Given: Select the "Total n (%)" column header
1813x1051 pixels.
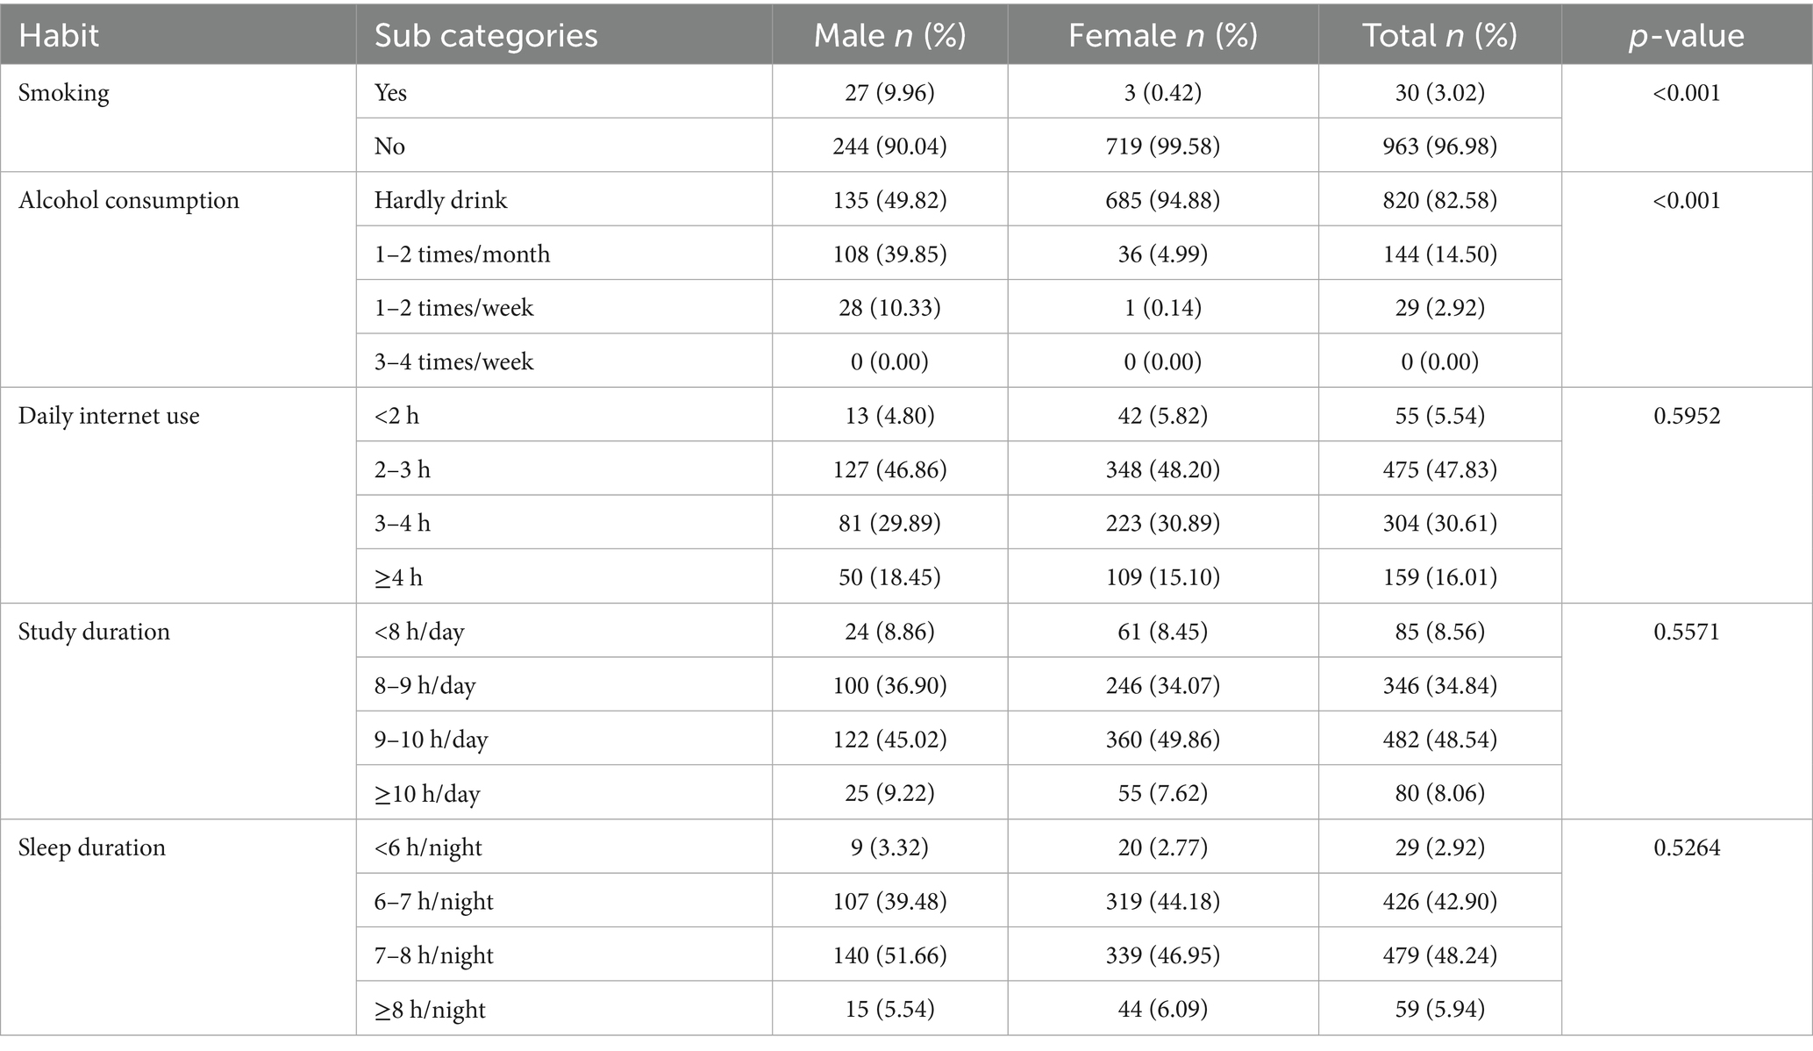Looking at the screenshot, I should tap(1439, 35).
